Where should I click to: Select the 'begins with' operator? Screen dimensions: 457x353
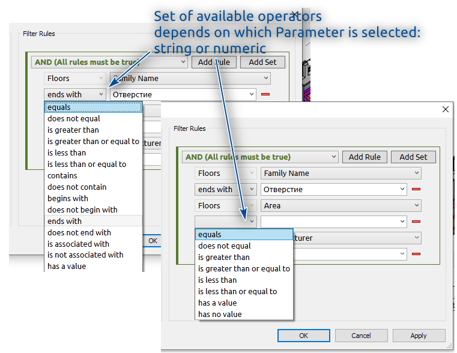pos(93,198)
